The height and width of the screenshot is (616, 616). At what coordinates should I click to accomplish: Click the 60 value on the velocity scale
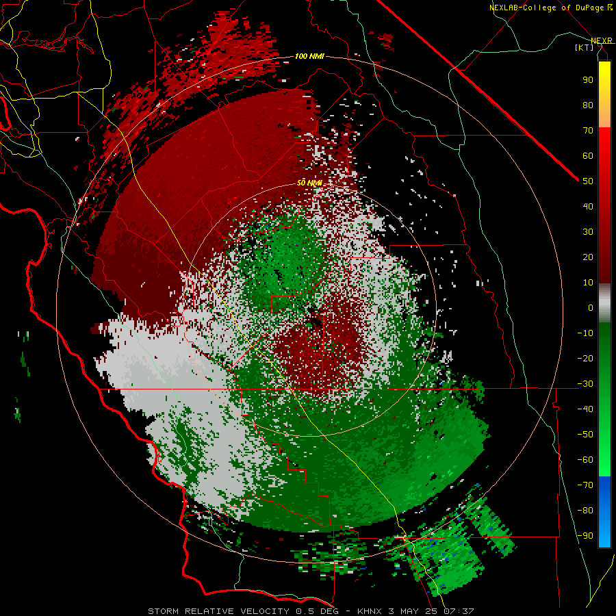[588, 155]
